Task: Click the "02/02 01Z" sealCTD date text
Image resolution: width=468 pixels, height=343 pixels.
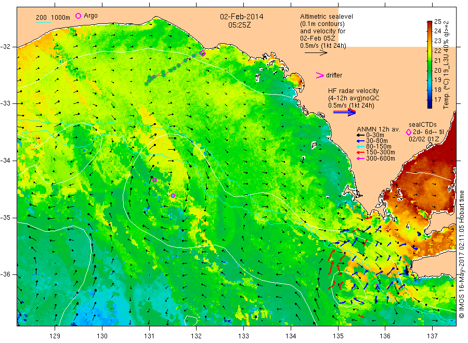Action: coord(424,139)
